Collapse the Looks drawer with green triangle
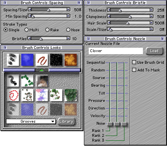 click(42, 70)
